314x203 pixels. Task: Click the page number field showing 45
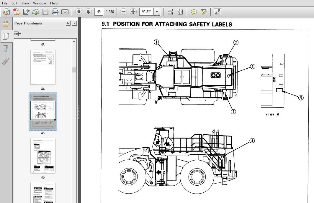[x=99, y=12]
